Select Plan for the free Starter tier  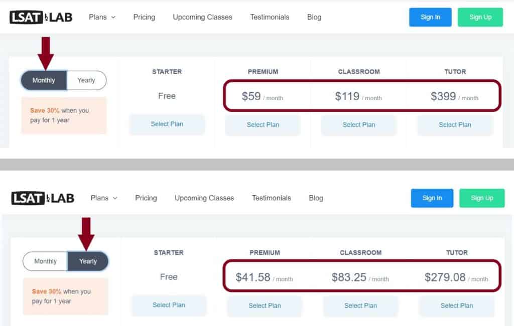(x=167, y=124)
